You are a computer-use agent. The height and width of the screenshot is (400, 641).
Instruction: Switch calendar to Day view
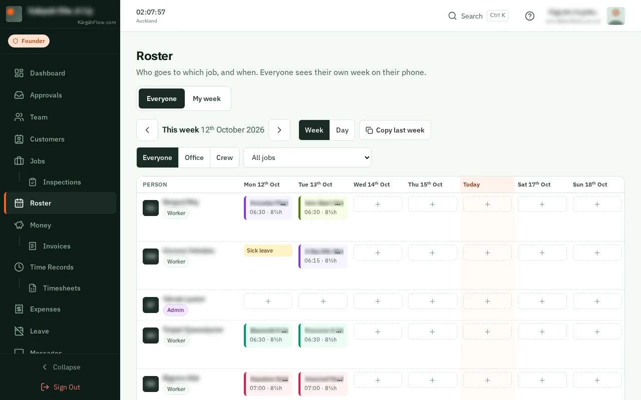(342, 130)
